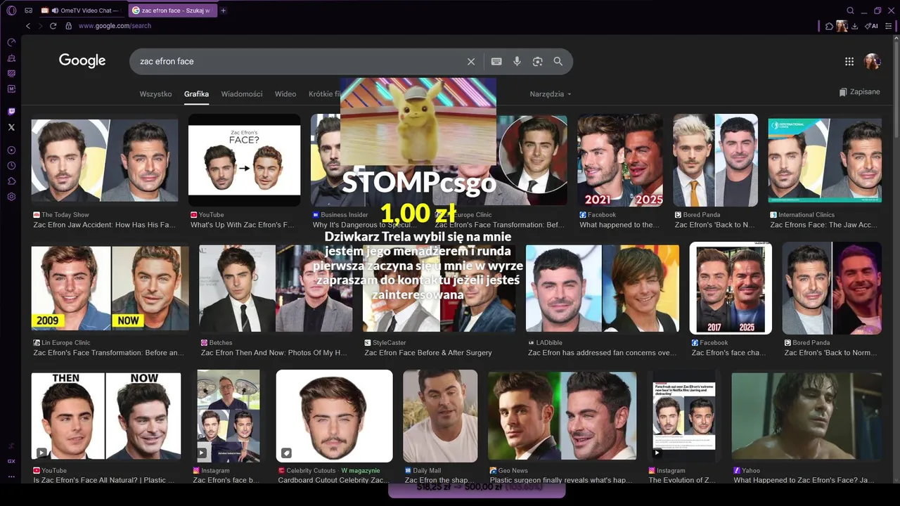Open the THEN / NOW YouTube thumbnail
The image size is (900, 506).
pos(106,416)
